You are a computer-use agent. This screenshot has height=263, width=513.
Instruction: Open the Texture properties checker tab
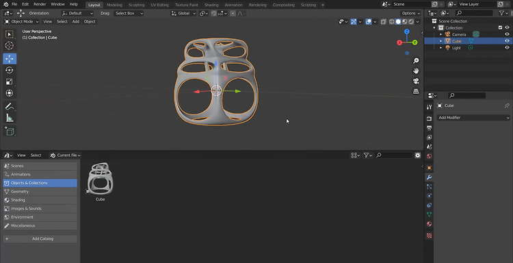(430, 236)
